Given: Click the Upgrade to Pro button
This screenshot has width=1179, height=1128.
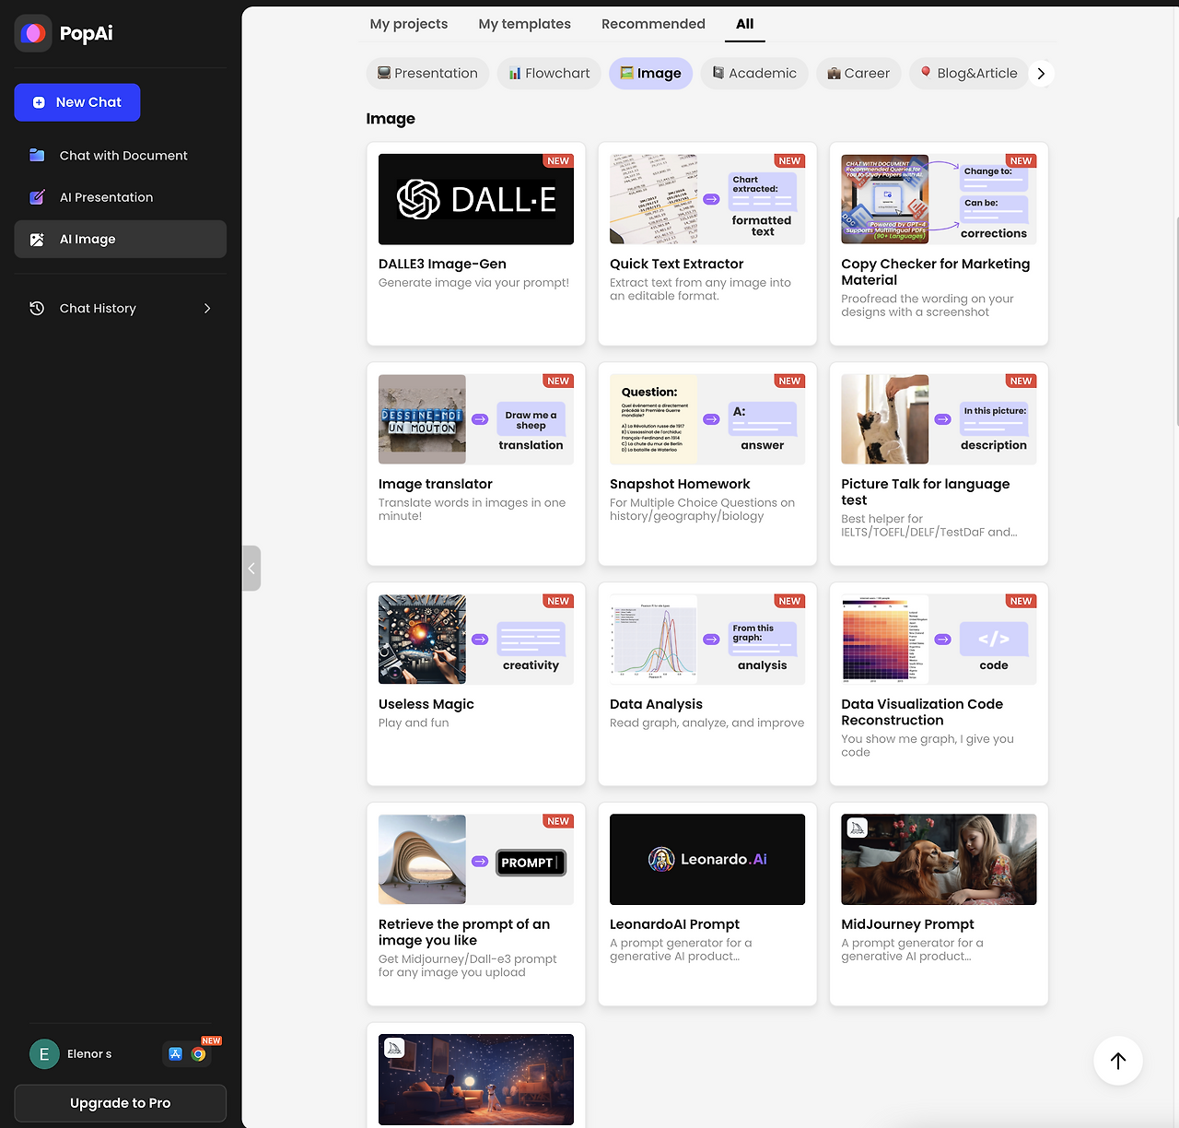Looking at the screenshot, I should point(121,1103).
